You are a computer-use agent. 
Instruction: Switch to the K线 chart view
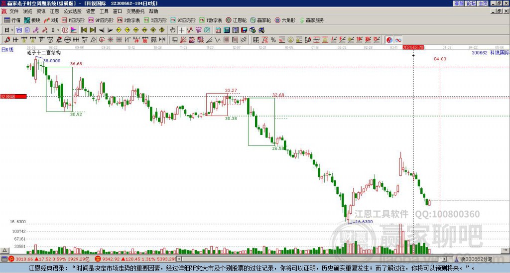click(x=51, y=20)
